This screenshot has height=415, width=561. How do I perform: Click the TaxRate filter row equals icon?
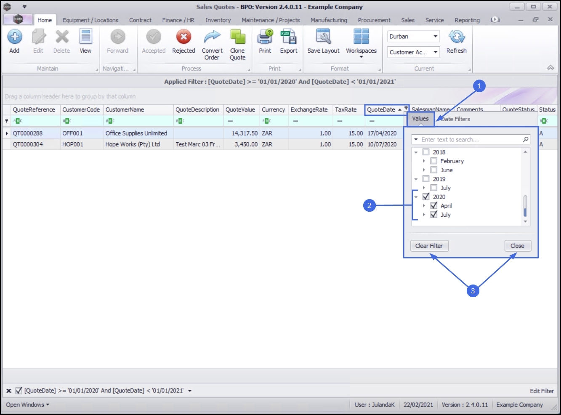[340, 121]
